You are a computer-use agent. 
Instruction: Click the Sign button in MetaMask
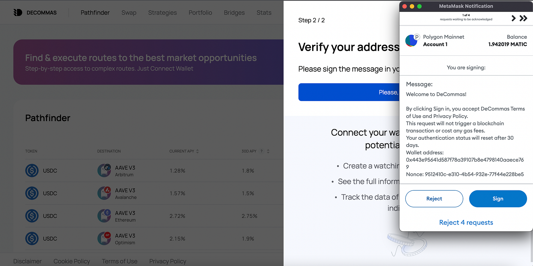[498, 199]
